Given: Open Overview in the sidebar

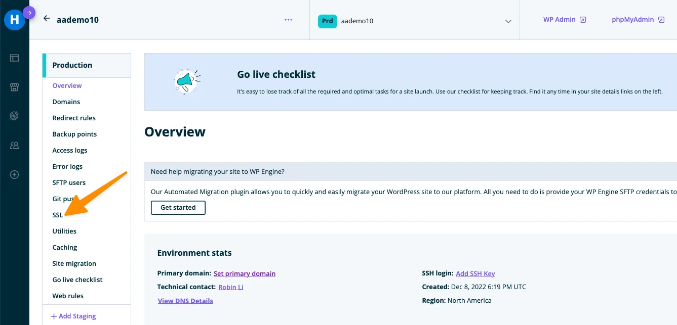Looking at the screenshot, I should coord(67,85).
